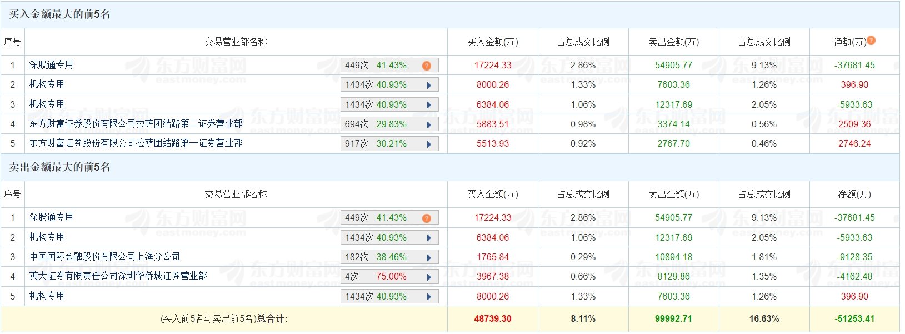Click 买入金额(万) column header in buy table
Screen dimensions: 905x334
pos(493,42)
